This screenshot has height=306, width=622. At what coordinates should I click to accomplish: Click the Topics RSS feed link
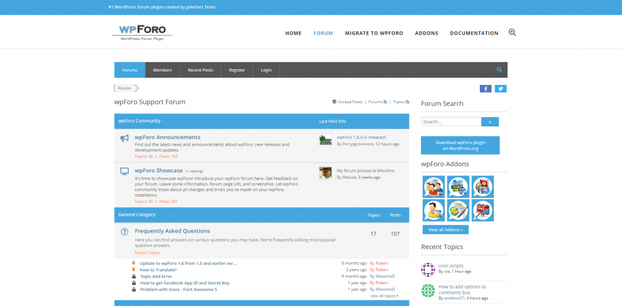tap(401, 102)
